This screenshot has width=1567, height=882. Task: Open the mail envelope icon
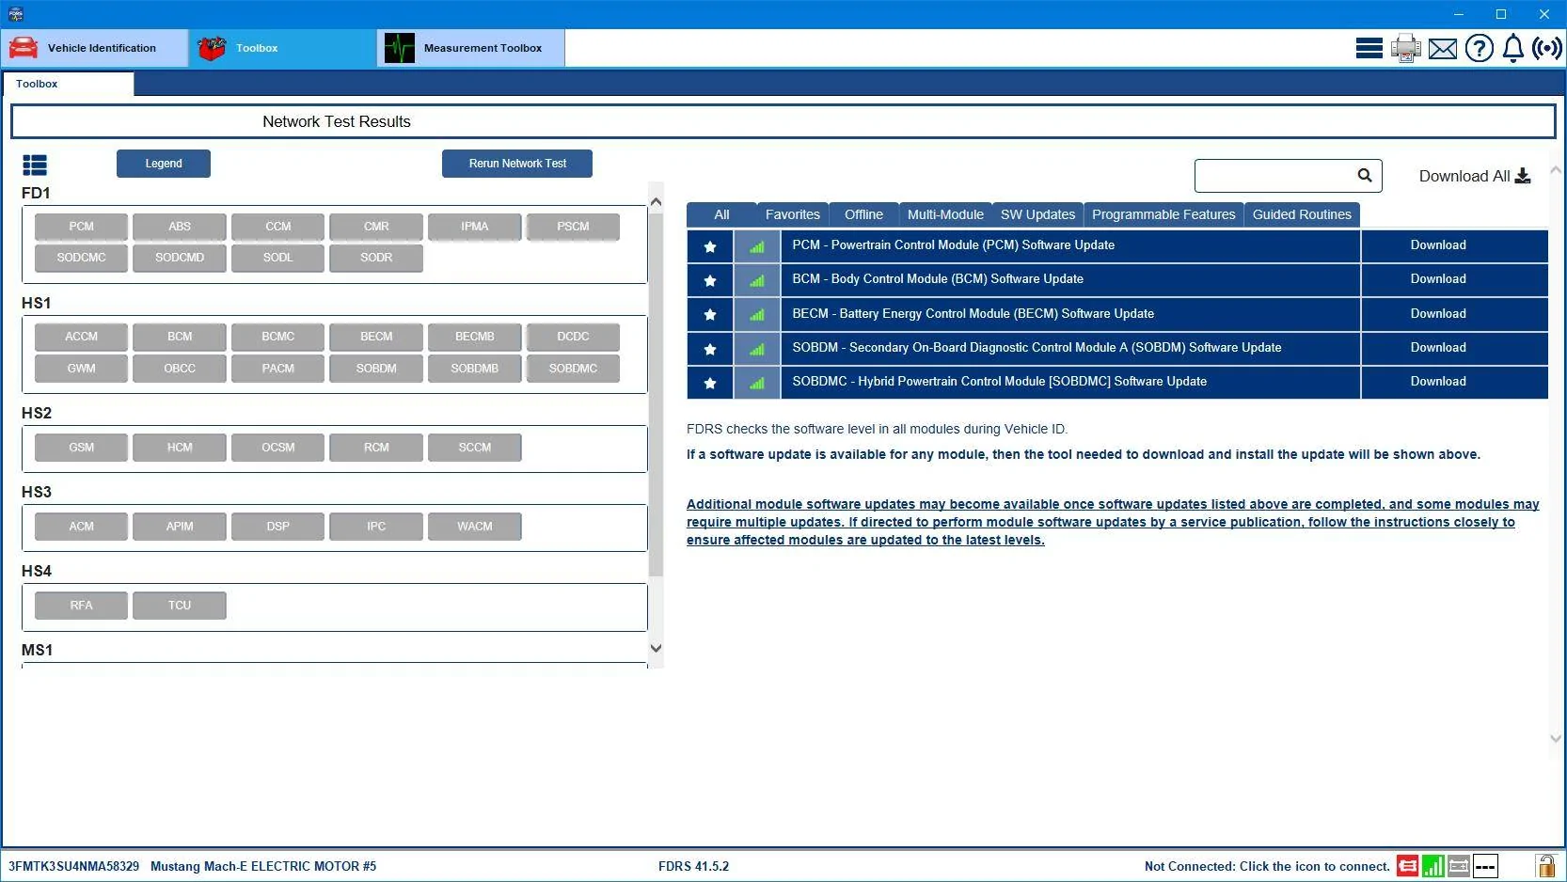[1442, 49]
